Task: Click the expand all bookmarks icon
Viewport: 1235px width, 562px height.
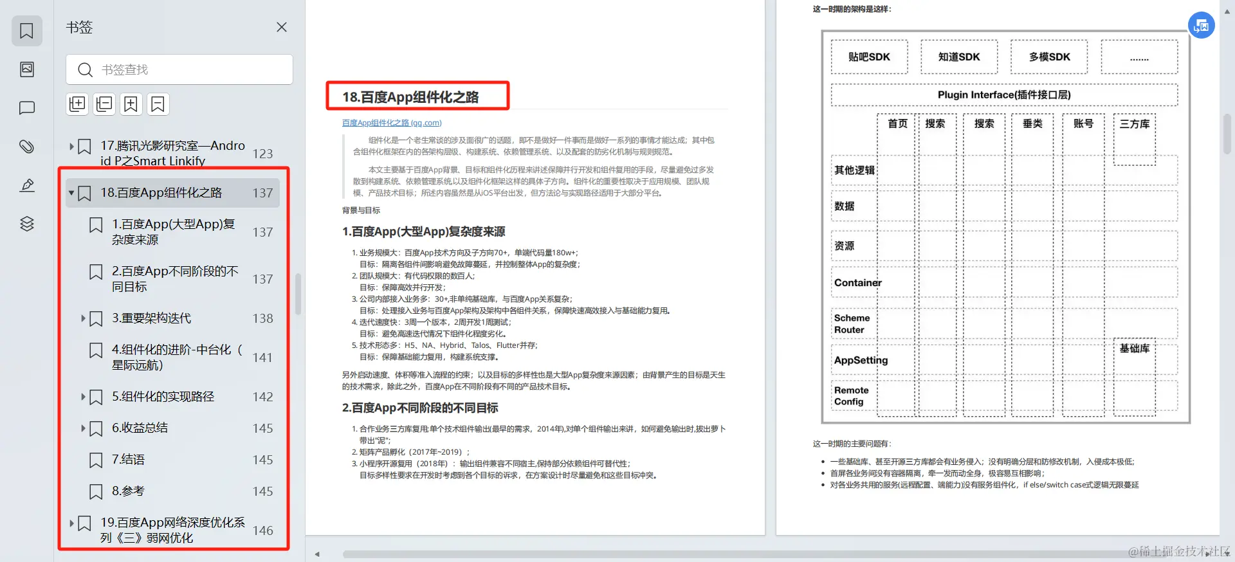Action: (x=77, y=104)
